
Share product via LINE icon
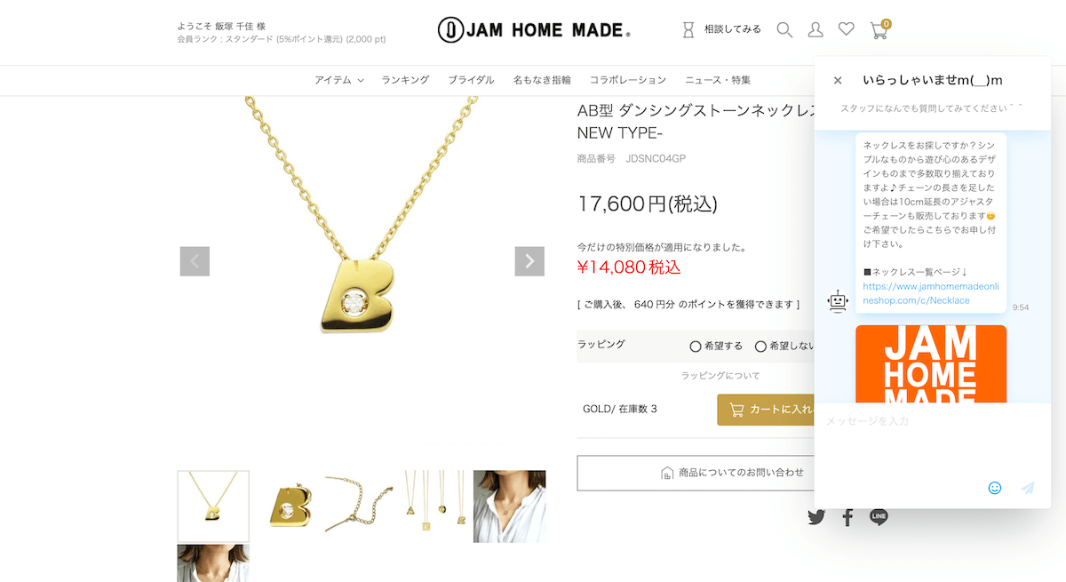coord(879,516)
